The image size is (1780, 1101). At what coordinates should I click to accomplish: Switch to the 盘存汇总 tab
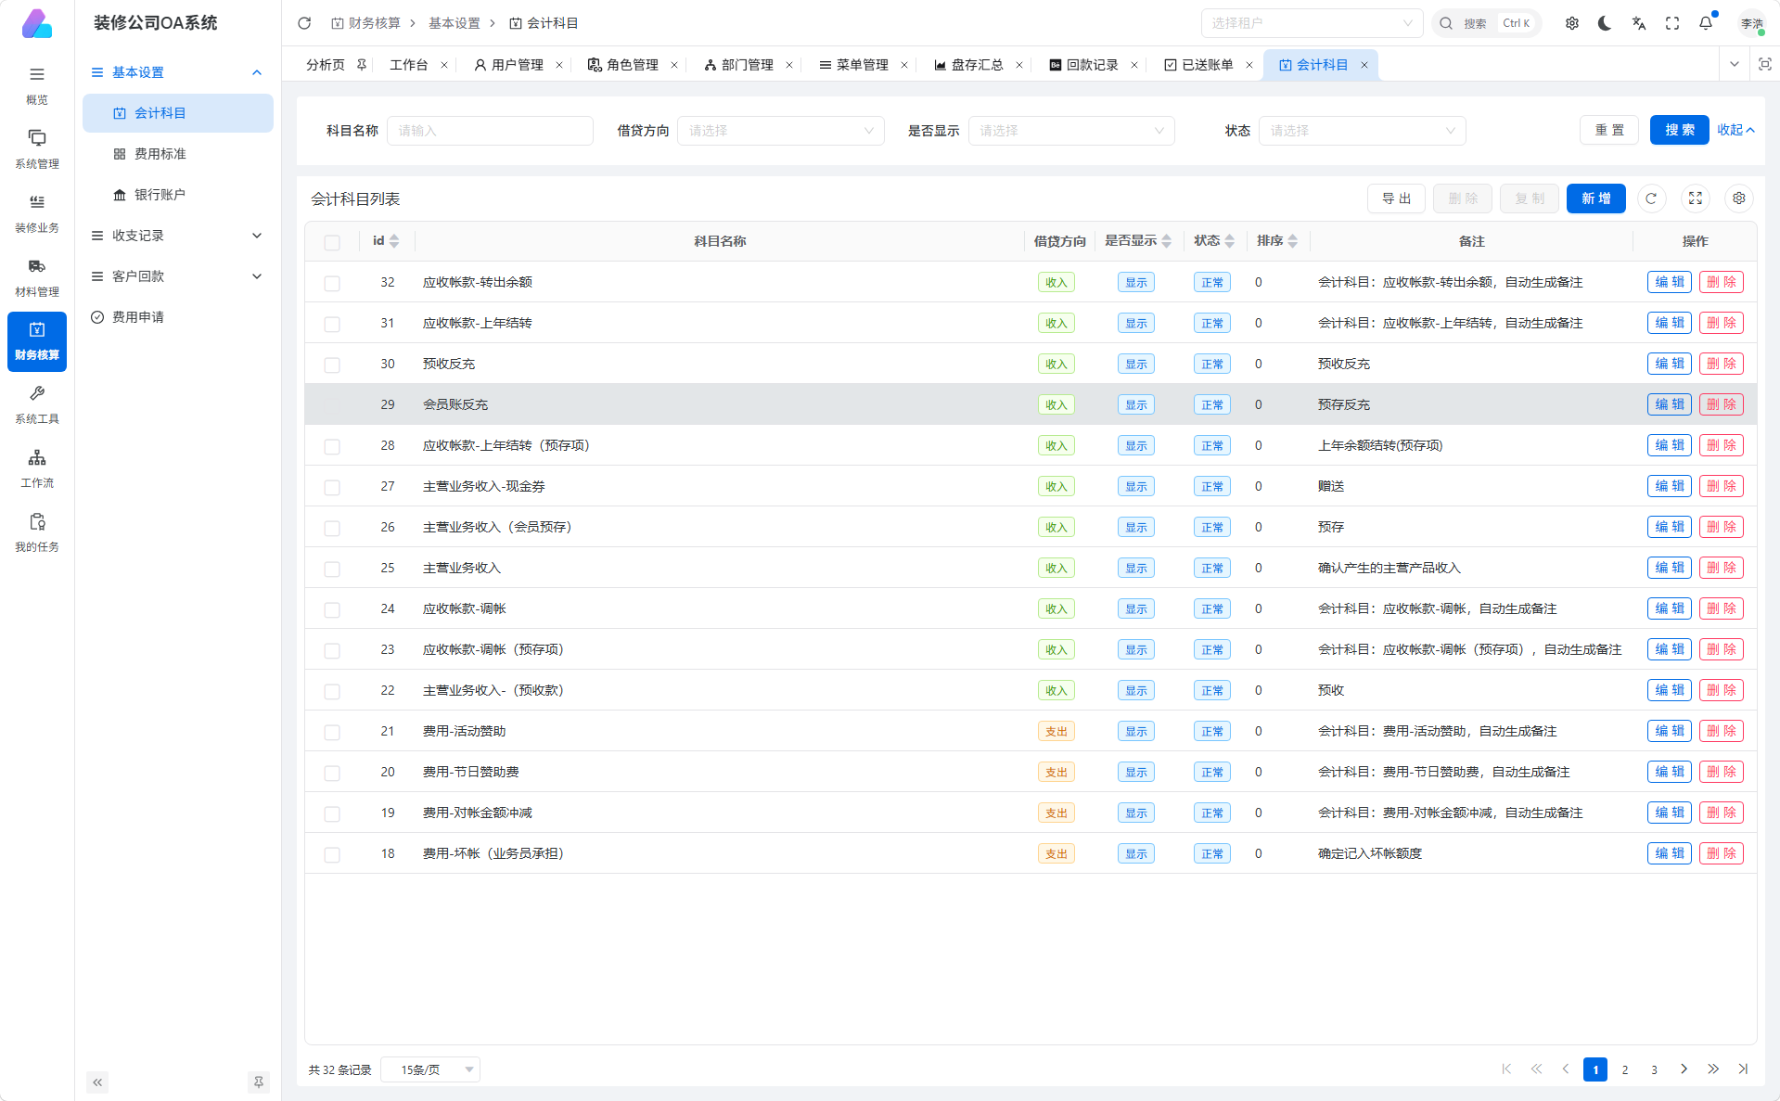968,65
